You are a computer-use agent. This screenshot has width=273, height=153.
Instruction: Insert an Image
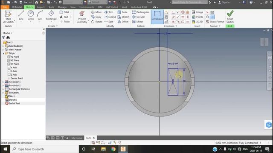pos(197,12)
